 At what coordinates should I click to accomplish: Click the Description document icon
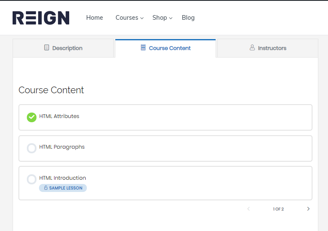point(47,47)
